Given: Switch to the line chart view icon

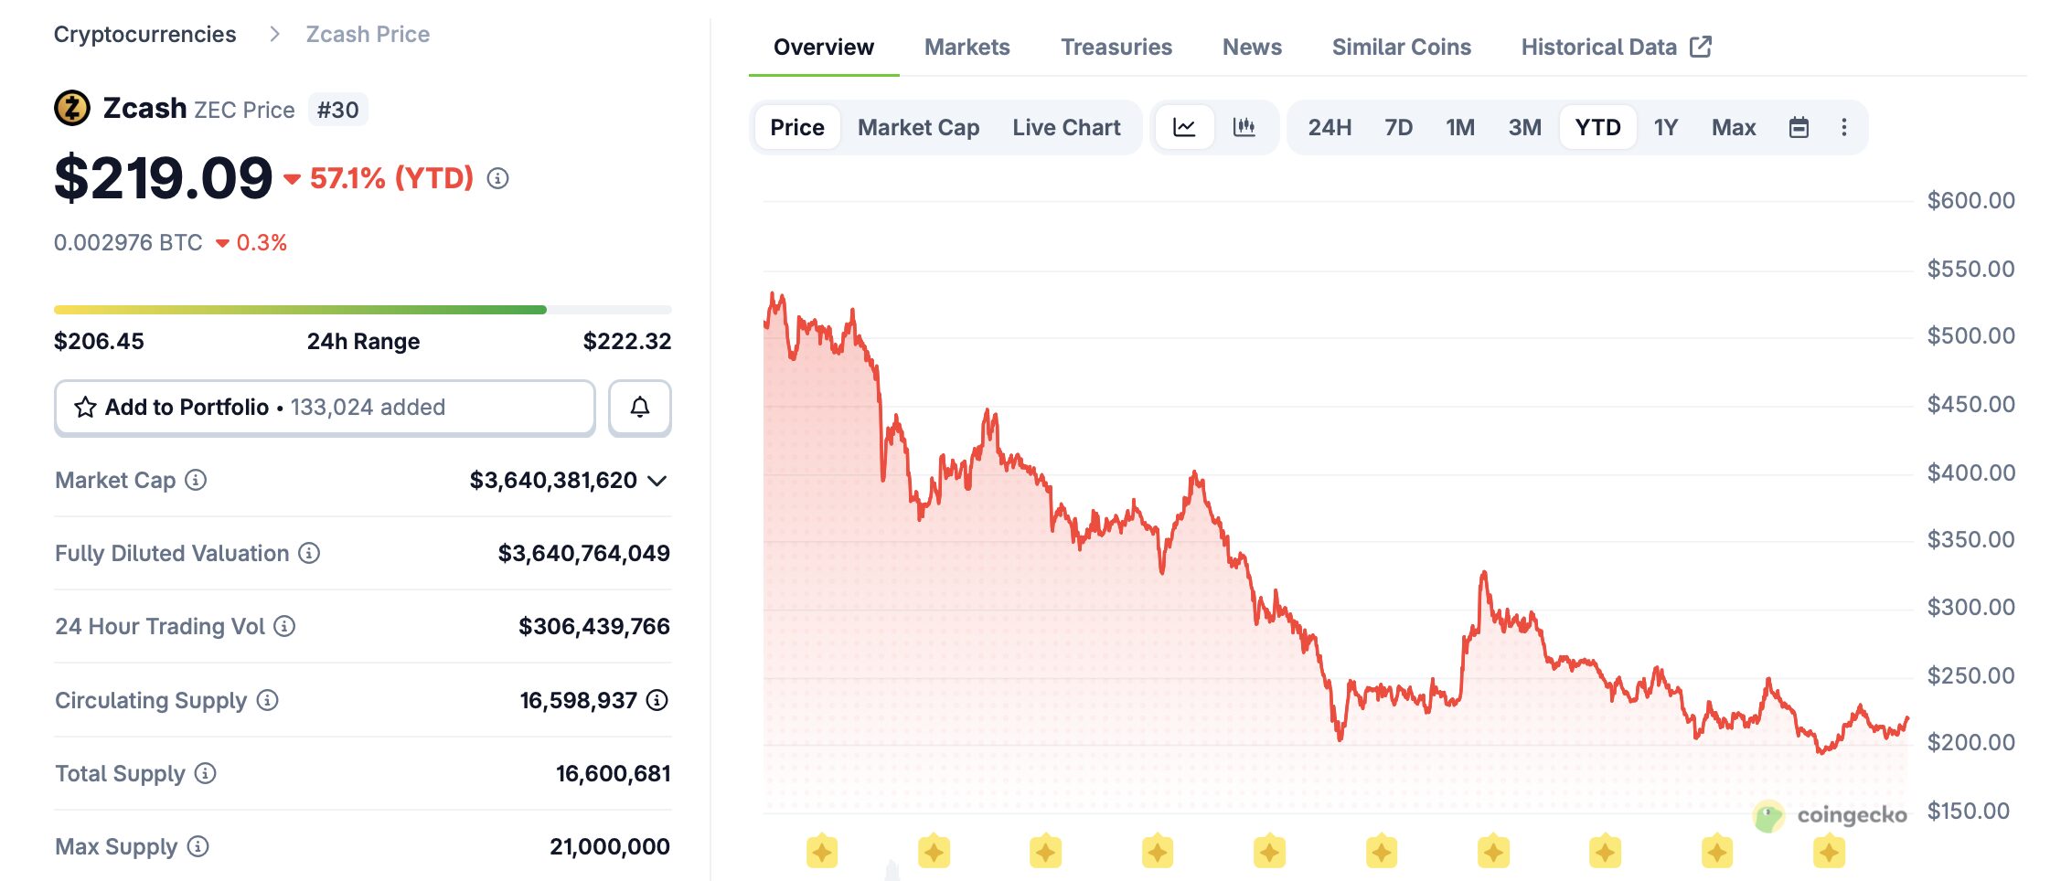Looking at the screenshot, I should click(x=1184, y=127).
